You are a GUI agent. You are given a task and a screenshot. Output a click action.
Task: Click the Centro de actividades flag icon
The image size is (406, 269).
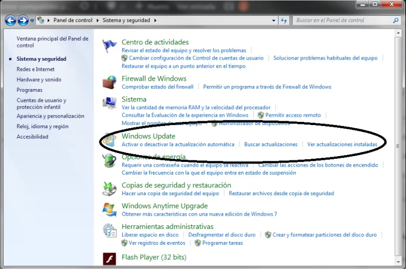pyautogui.click(x=109, y=46)
